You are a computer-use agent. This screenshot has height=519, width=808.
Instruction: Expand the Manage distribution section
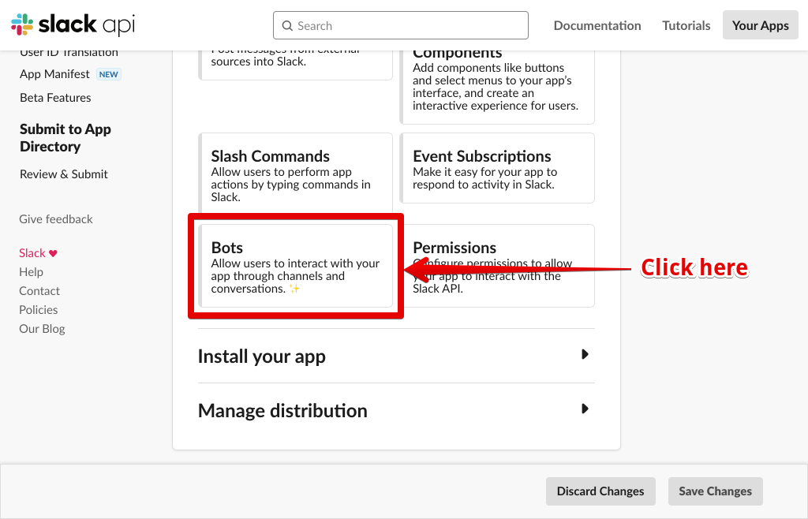[396, 410]
